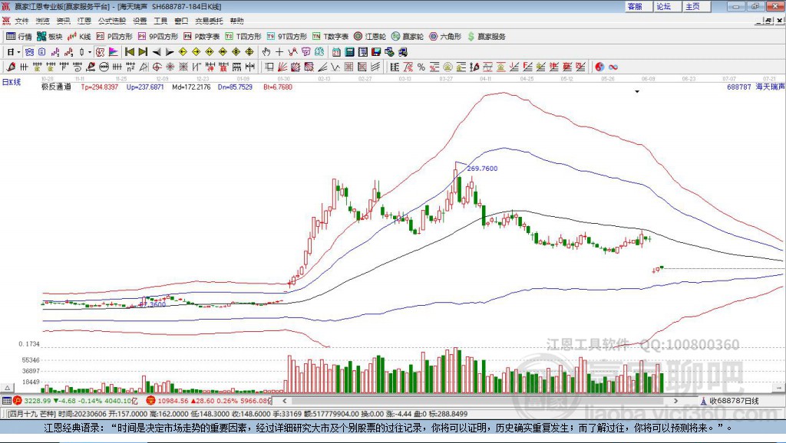Click the Md=172.2176 indicator value
This screenshot has width=786, height=443.
click(x=191, y=87)
